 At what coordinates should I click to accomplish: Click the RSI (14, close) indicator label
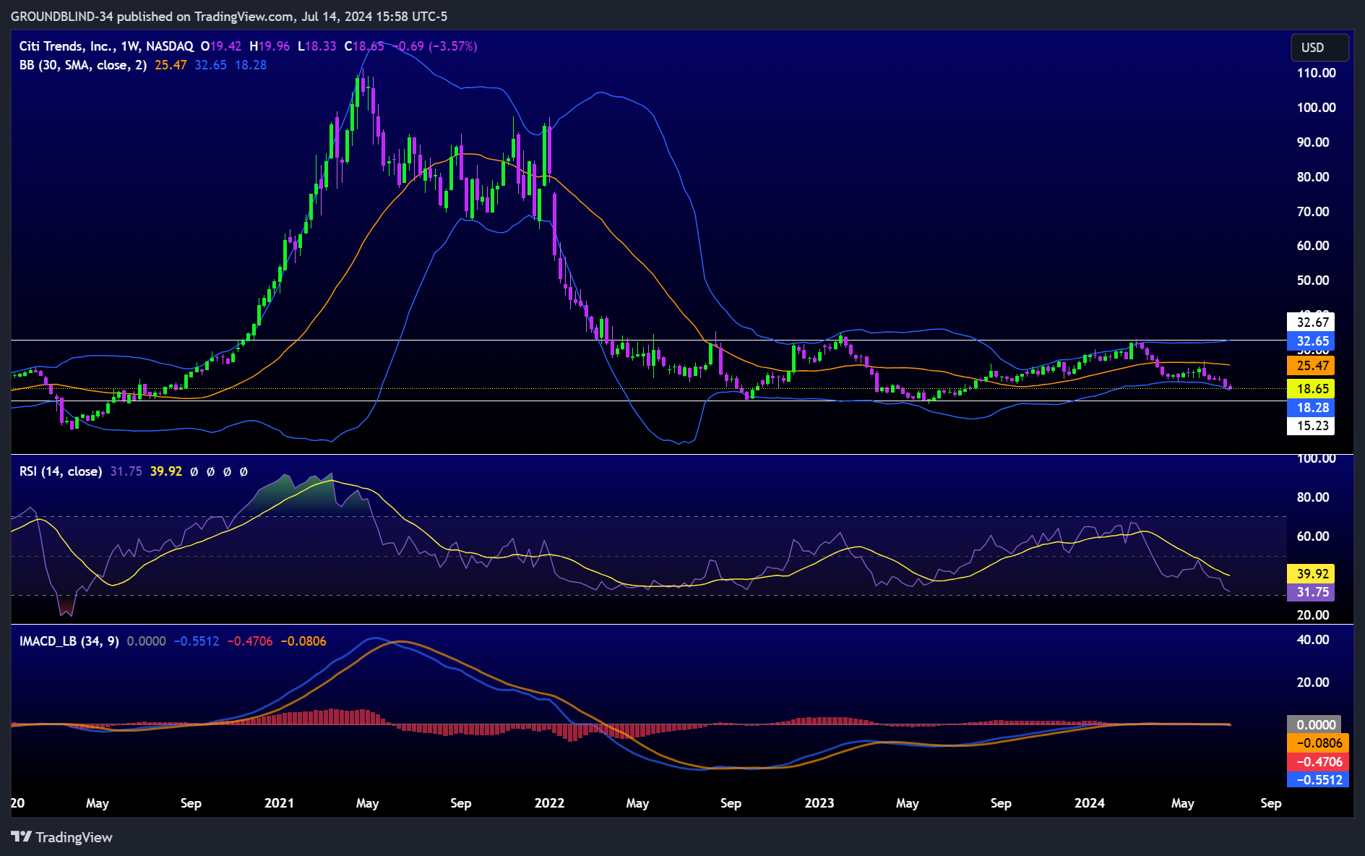(61, 471)
